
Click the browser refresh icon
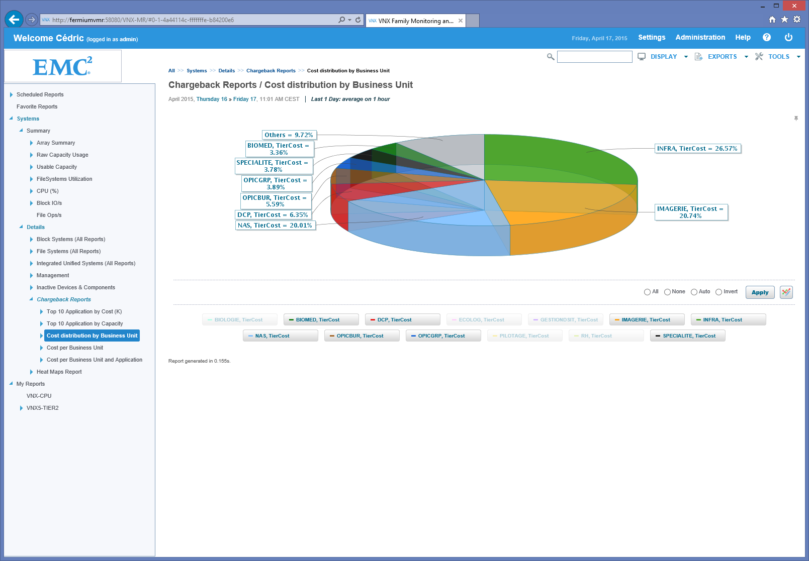358,20
